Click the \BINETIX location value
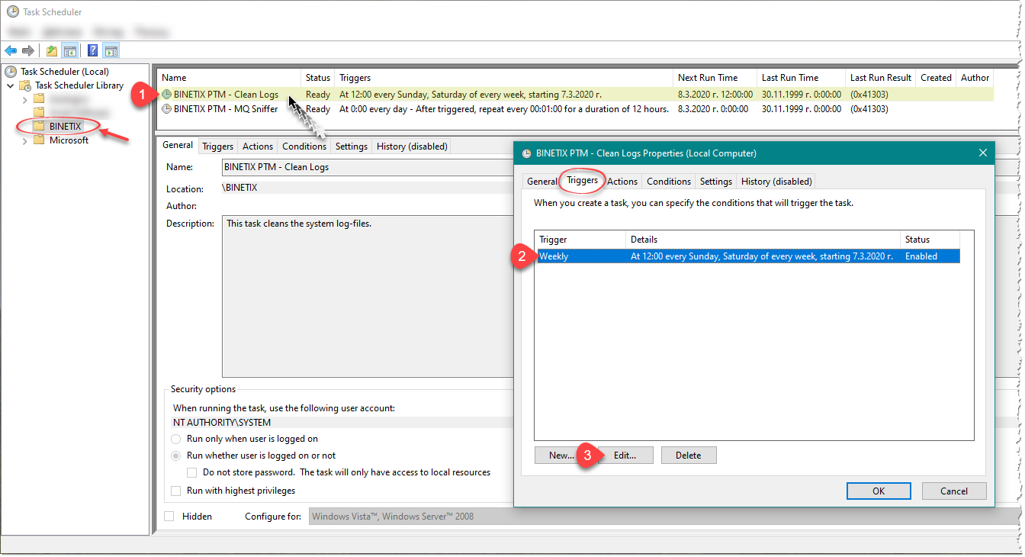Screen dimensions: 1025x557 (239, 187)
